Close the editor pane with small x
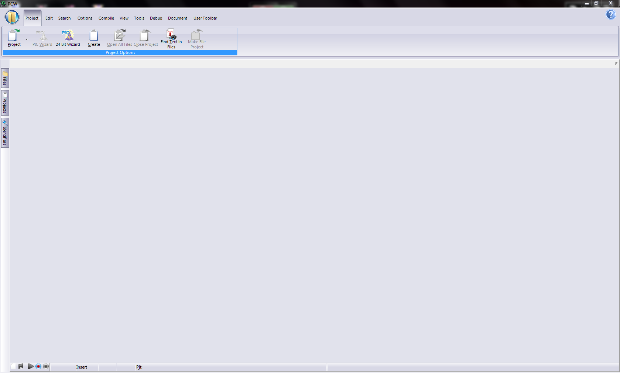The height and width of the screenshot is (373, 620). pyautogui.click(x=616, y=64)
